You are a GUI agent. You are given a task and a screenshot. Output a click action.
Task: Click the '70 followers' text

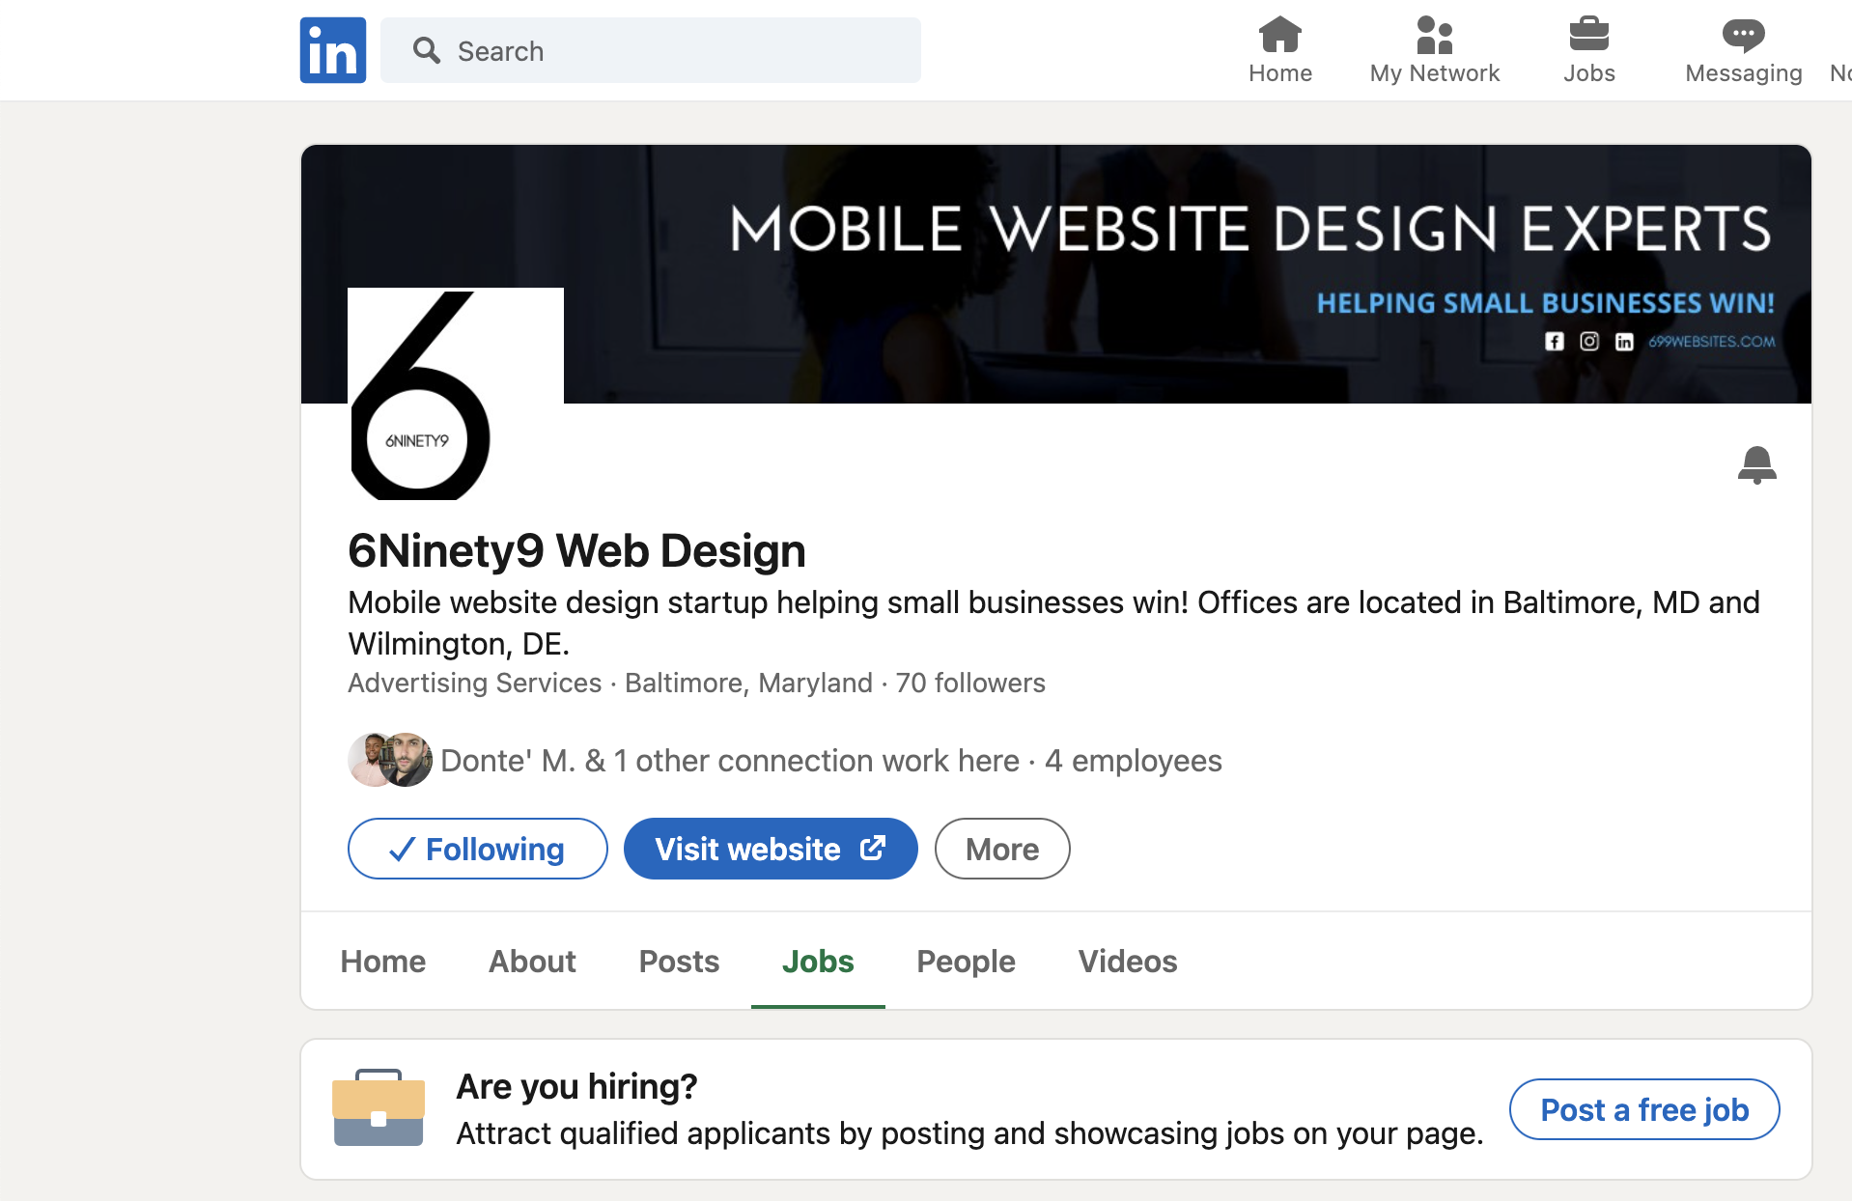[x=970, y=683]
